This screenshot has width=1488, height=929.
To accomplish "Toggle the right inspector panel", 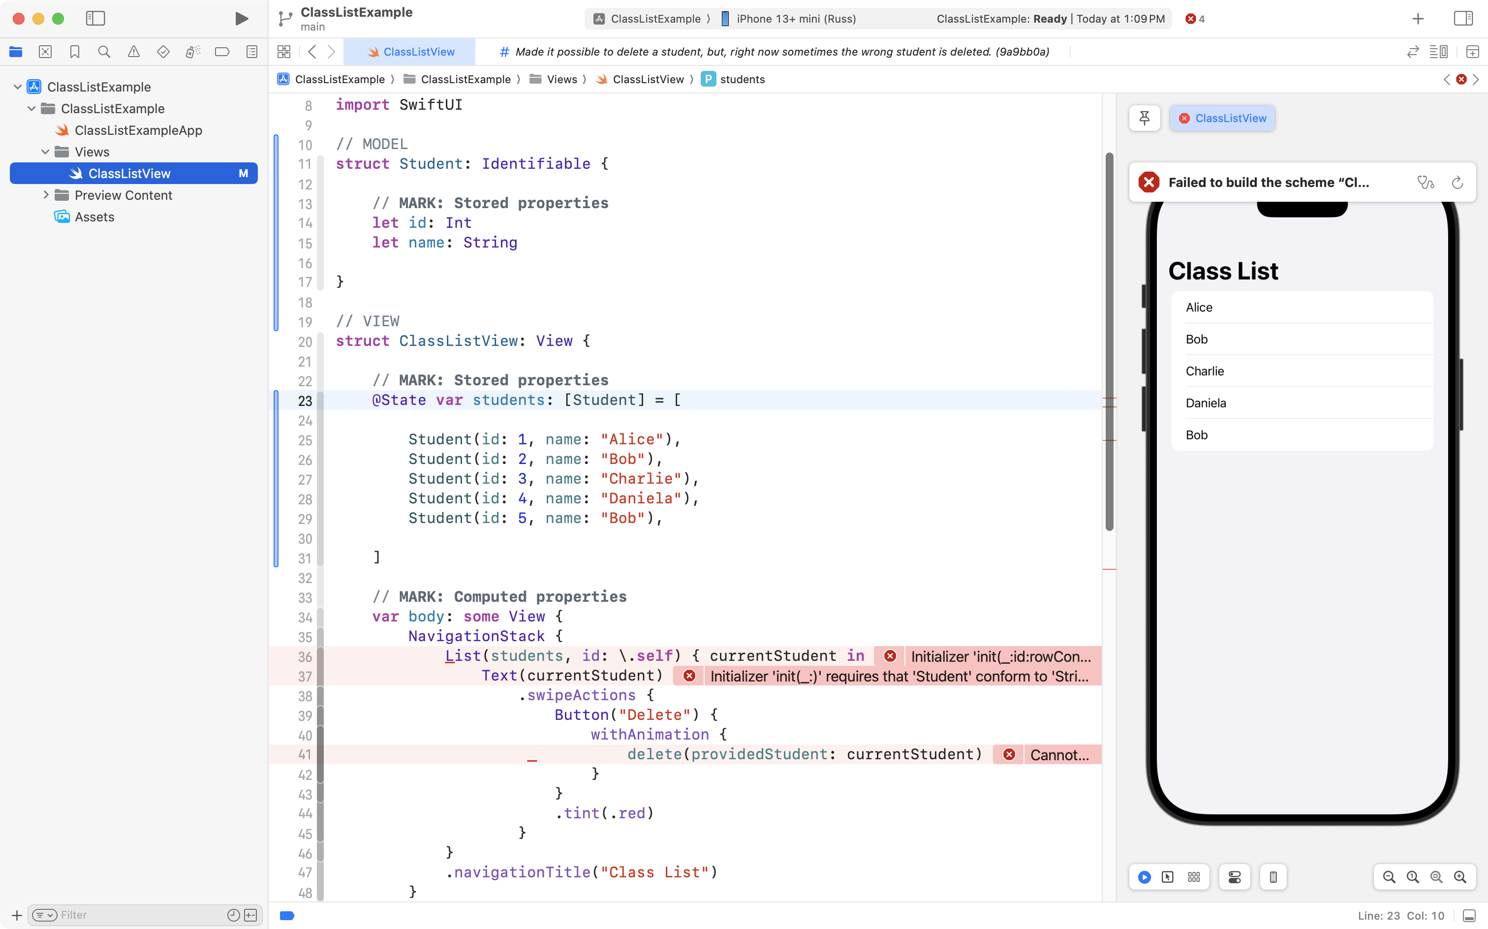I will pos(1463,18).
